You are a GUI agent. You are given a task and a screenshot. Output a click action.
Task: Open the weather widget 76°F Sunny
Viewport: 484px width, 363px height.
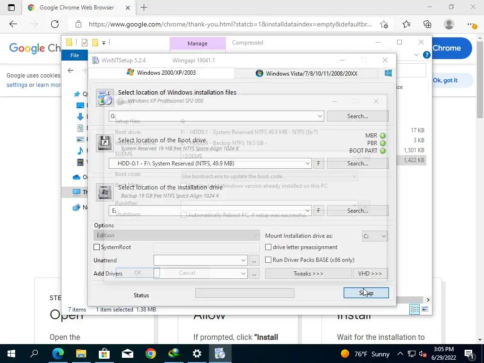(365, 354)
